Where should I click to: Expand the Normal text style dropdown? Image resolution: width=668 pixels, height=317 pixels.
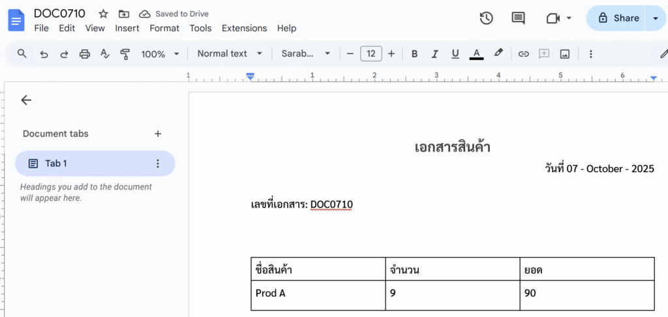[230, 54]
